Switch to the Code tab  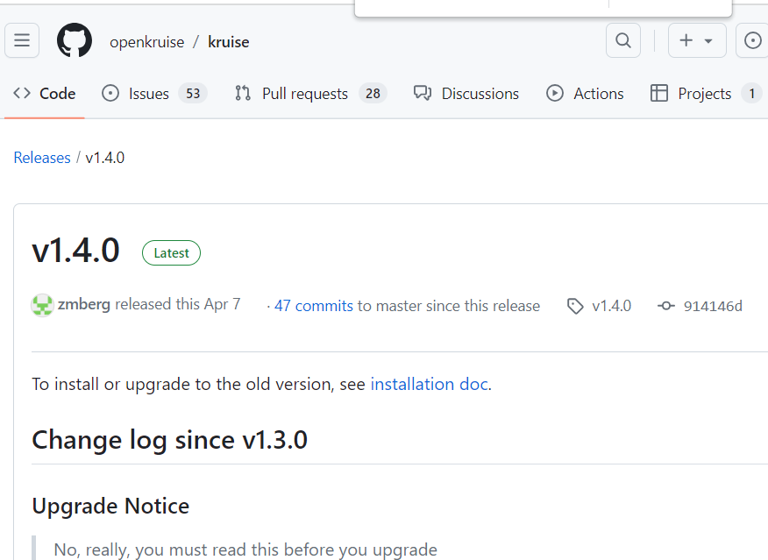pos(45,94)
